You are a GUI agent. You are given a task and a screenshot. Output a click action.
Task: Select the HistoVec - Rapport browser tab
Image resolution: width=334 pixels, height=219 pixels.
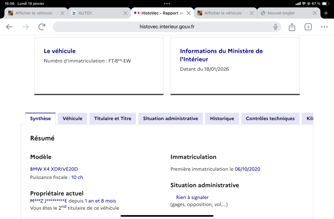click(x=162, y=13)
